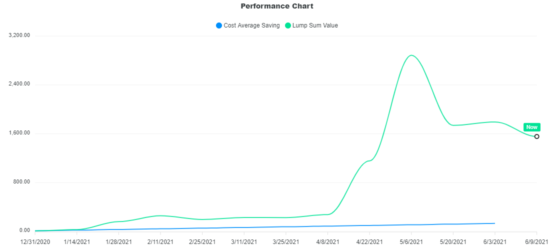This screenshot has width=554, height=250.
Task: Select the 4/22/2021 x-axis date label
Action: pos(369,241)
